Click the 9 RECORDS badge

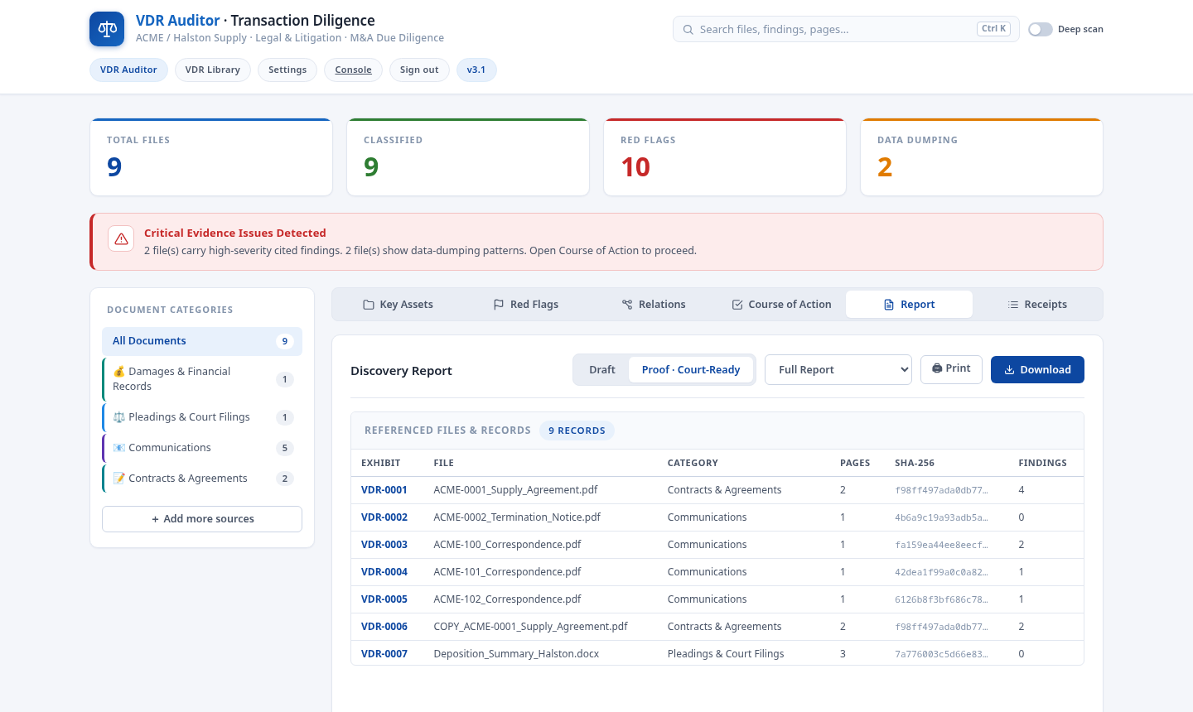[577, 431]
